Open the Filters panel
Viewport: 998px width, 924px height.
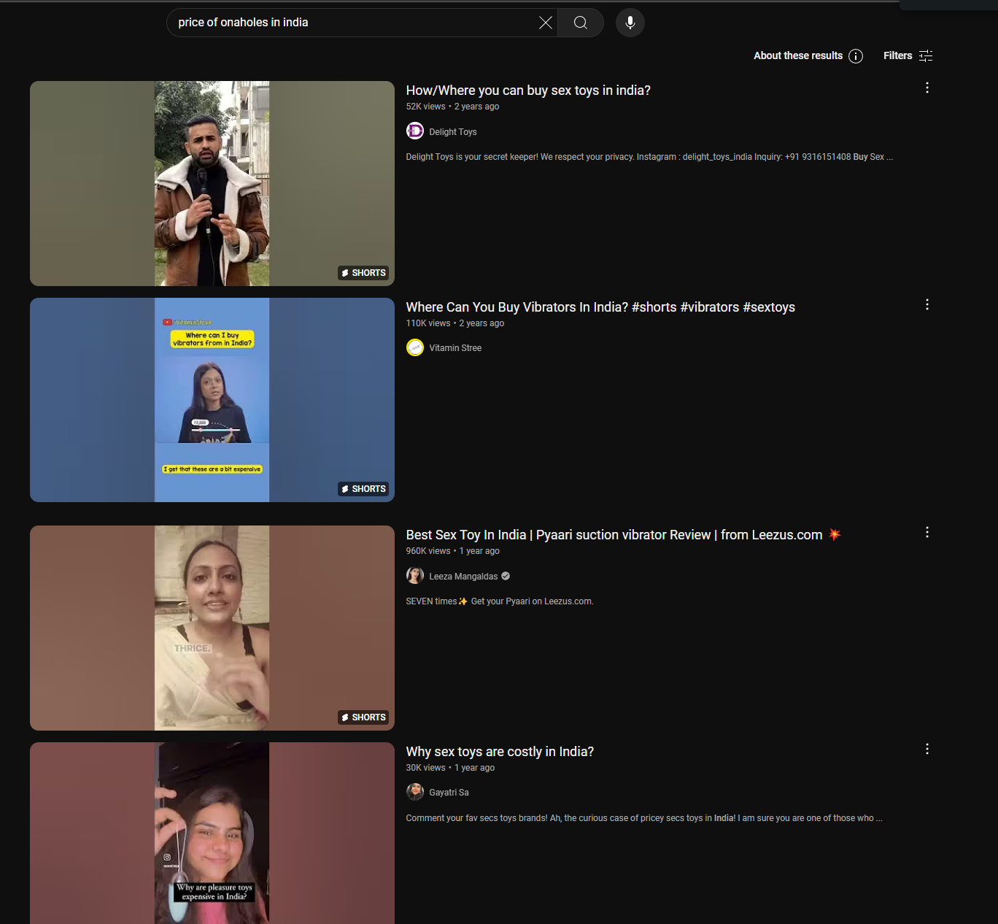(908, 56)
